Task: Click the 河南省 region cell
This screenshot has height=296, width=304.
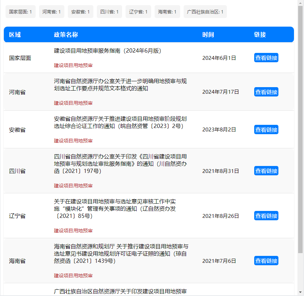Action: point(17,92)
